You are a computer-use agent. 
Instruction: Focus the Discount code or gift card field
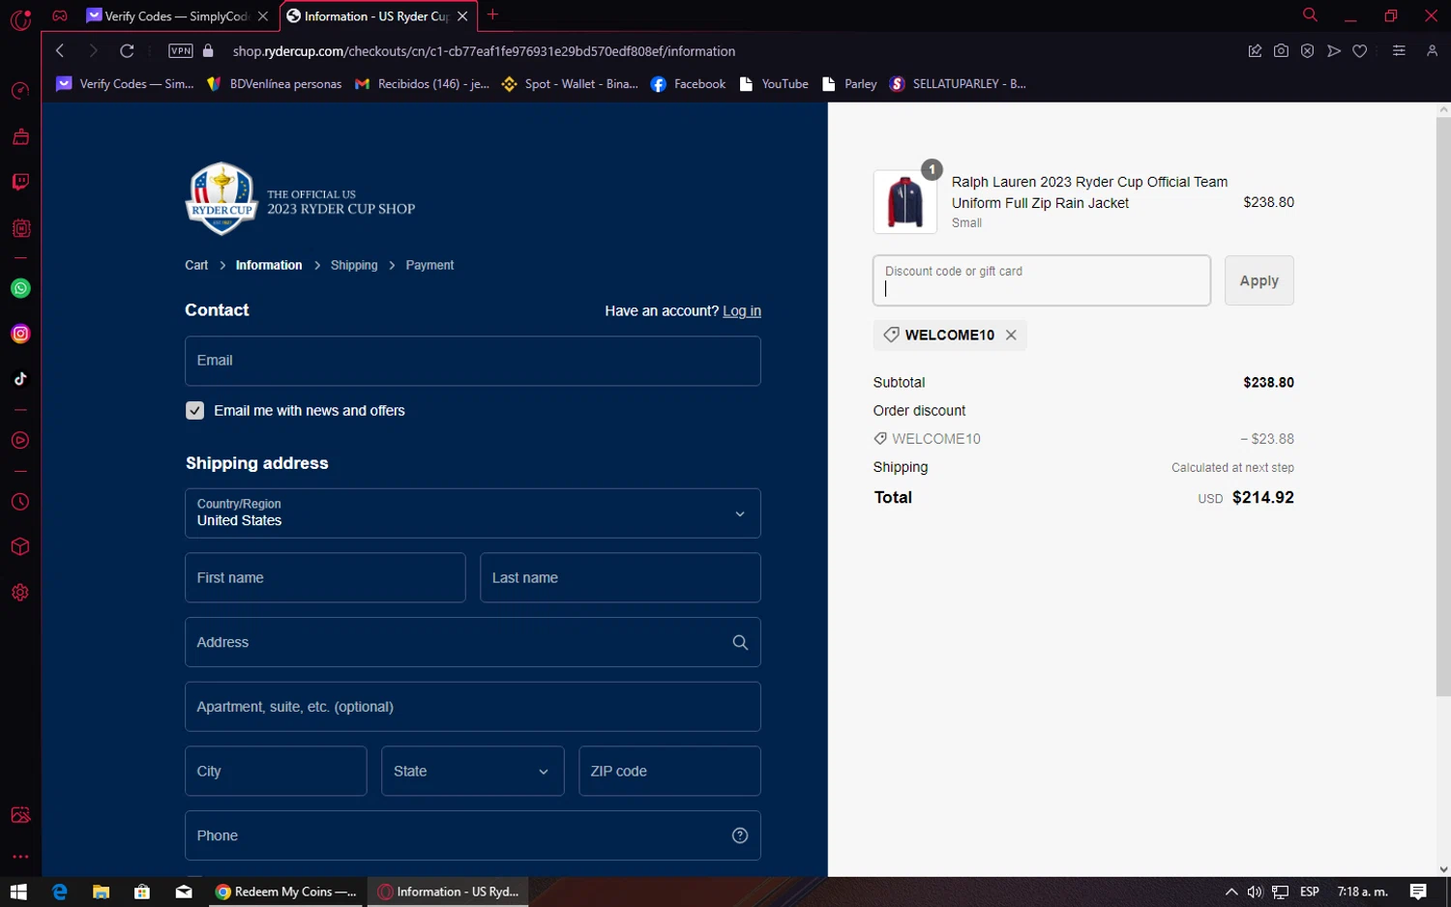click(1041, 280)
